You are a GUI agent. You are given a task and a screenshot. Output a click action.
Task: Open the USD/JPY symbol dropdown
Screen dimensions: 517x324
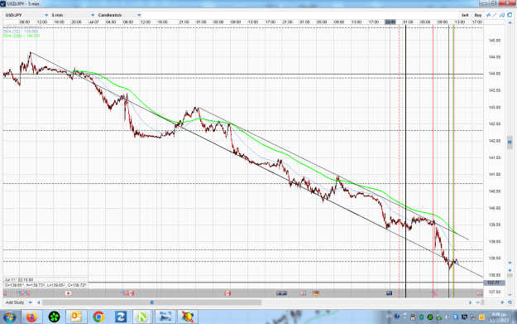tap(26, 15)
